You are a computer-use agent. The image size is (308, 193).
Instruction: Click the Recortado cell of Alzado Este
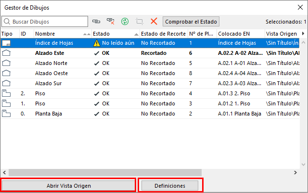[x=154, y=53]
